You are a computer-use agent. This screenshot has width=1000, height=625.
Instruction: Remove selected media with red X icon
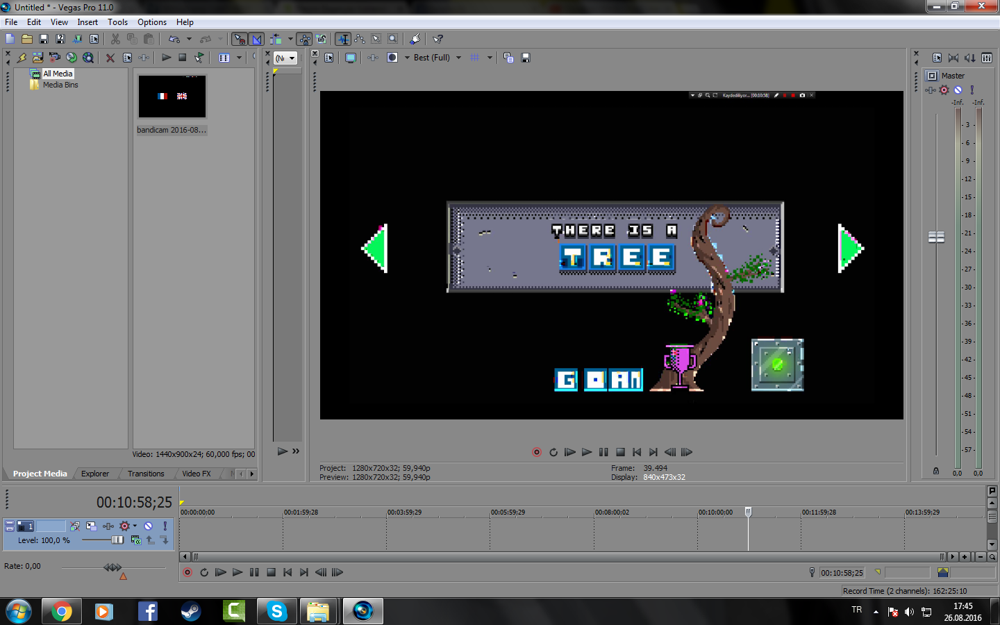tap(110, 58)
